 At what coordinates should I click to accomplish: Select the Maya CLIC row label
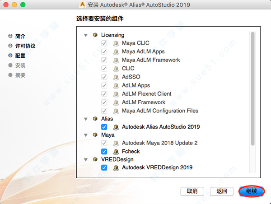pyautogui.click(x=135, y=43)
